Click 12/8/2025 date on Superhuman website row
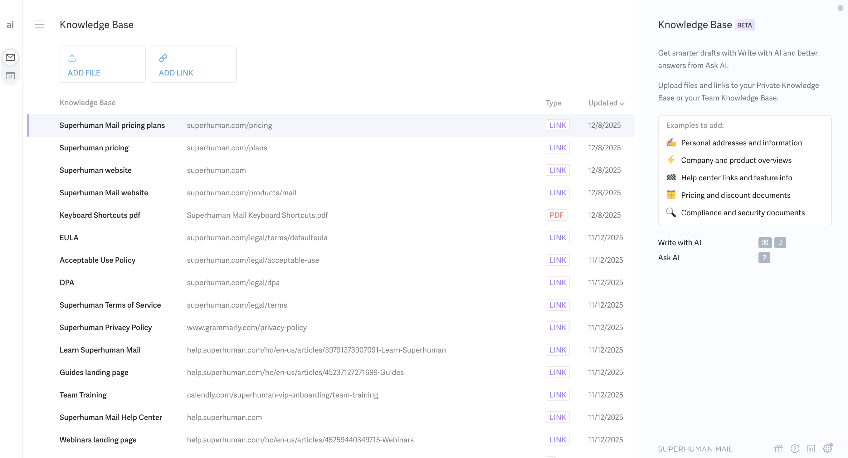Viewport: 848px width, 458px height. pyautogui.click(x=604, y=170)
